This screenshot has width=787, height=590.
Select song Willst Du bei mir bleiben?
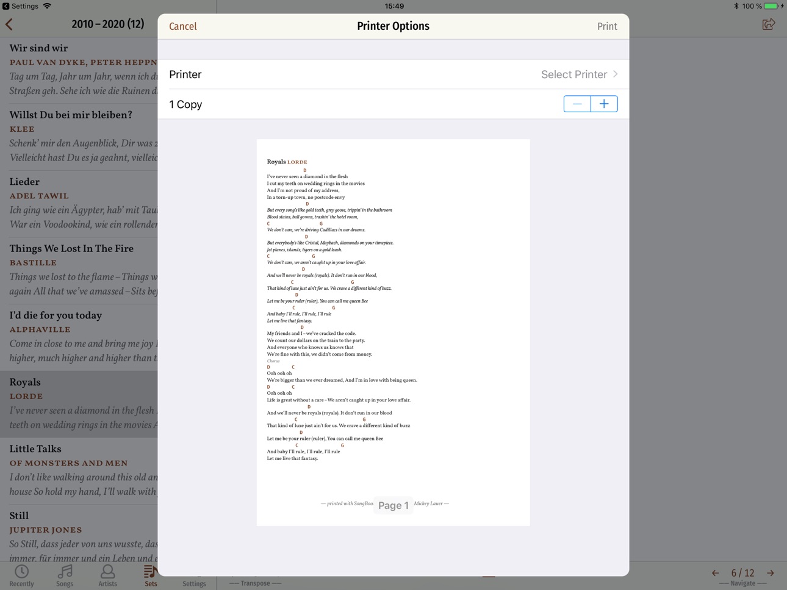click(79, 137)
